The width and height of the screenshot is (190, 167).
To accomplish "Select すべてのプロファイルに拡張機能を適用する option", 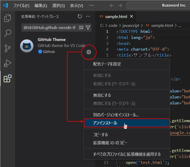I will tap(127, 154).
